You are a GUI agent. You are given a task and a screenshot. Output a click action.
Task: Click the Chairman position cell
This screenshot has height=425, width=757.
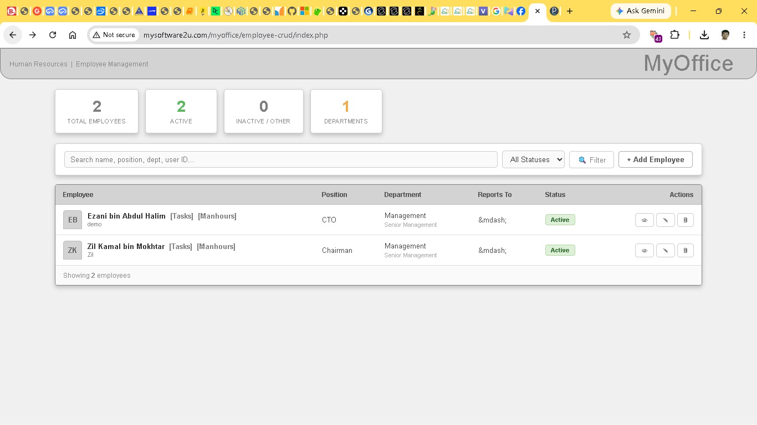pyautogui.click(x=337, y=250)
